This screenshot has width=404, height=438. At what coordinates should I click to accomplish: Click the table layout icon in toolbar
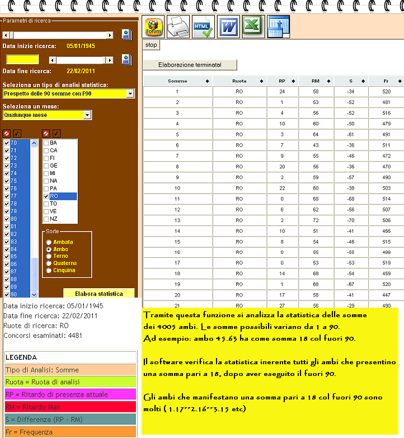[279, 27]
